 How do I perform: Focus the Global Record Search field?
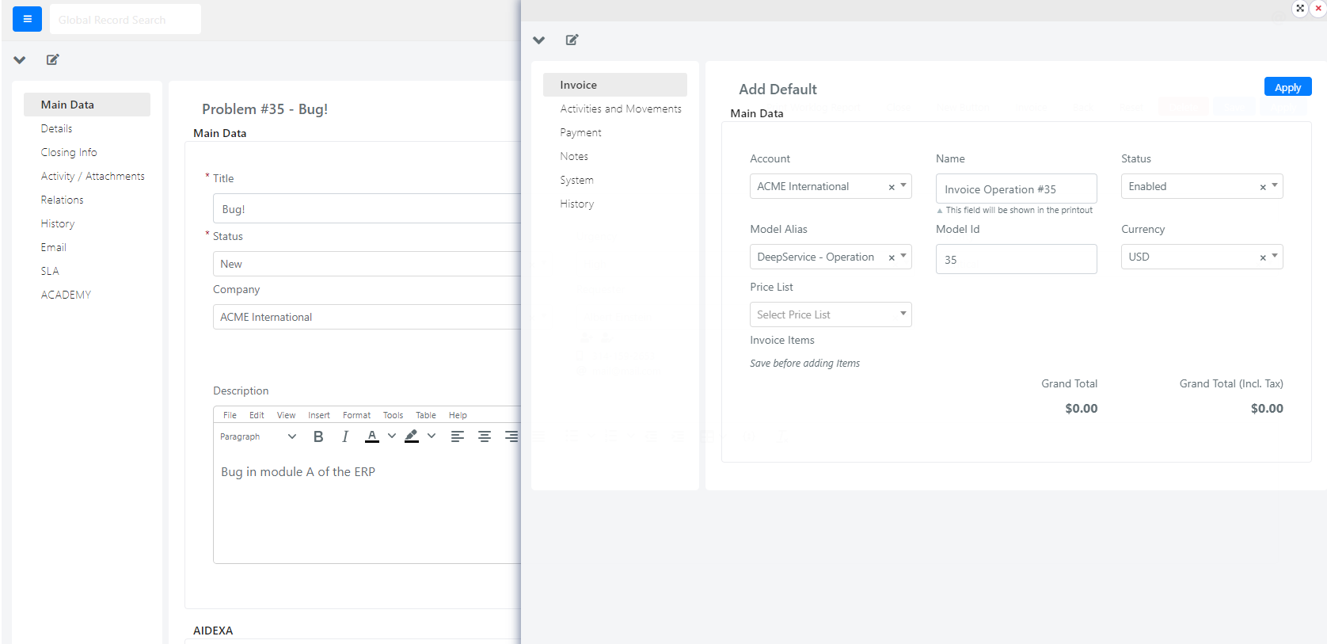[x=125, y=19]
